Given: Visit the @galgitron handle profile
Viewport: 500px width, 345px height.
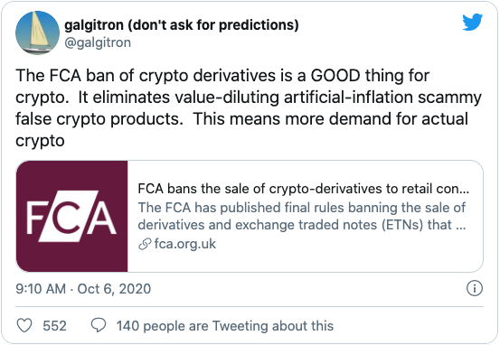Looking at the screenshot, I should click(98, 42).
